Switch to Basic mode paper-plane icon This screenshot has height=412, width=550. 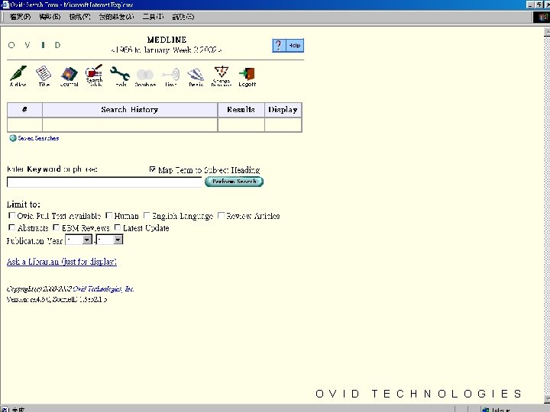click(196, 77)
